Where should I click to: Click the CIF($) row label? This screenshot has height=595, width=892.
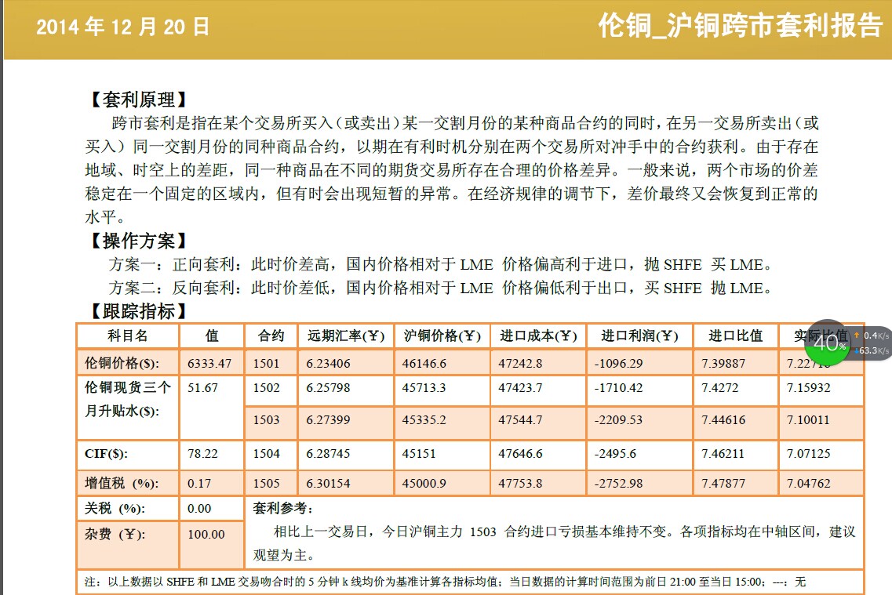tap(107, 453)
